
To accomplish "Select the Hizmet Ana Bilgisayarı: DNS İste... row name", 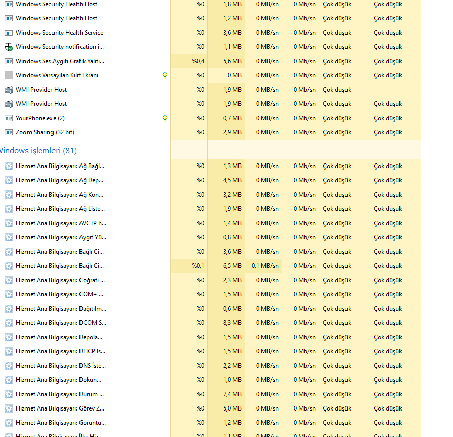I will click(x=61, y=366).
